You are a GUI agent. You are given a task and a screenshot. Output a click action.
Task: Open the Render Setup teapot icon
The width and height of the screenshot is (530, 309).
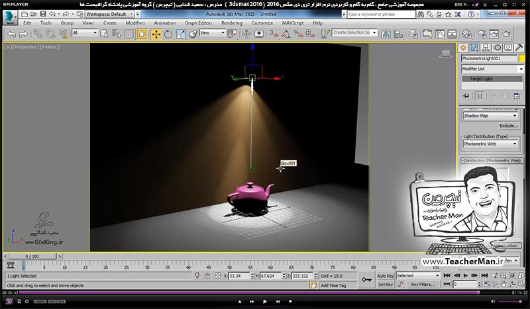pos(482,34)
